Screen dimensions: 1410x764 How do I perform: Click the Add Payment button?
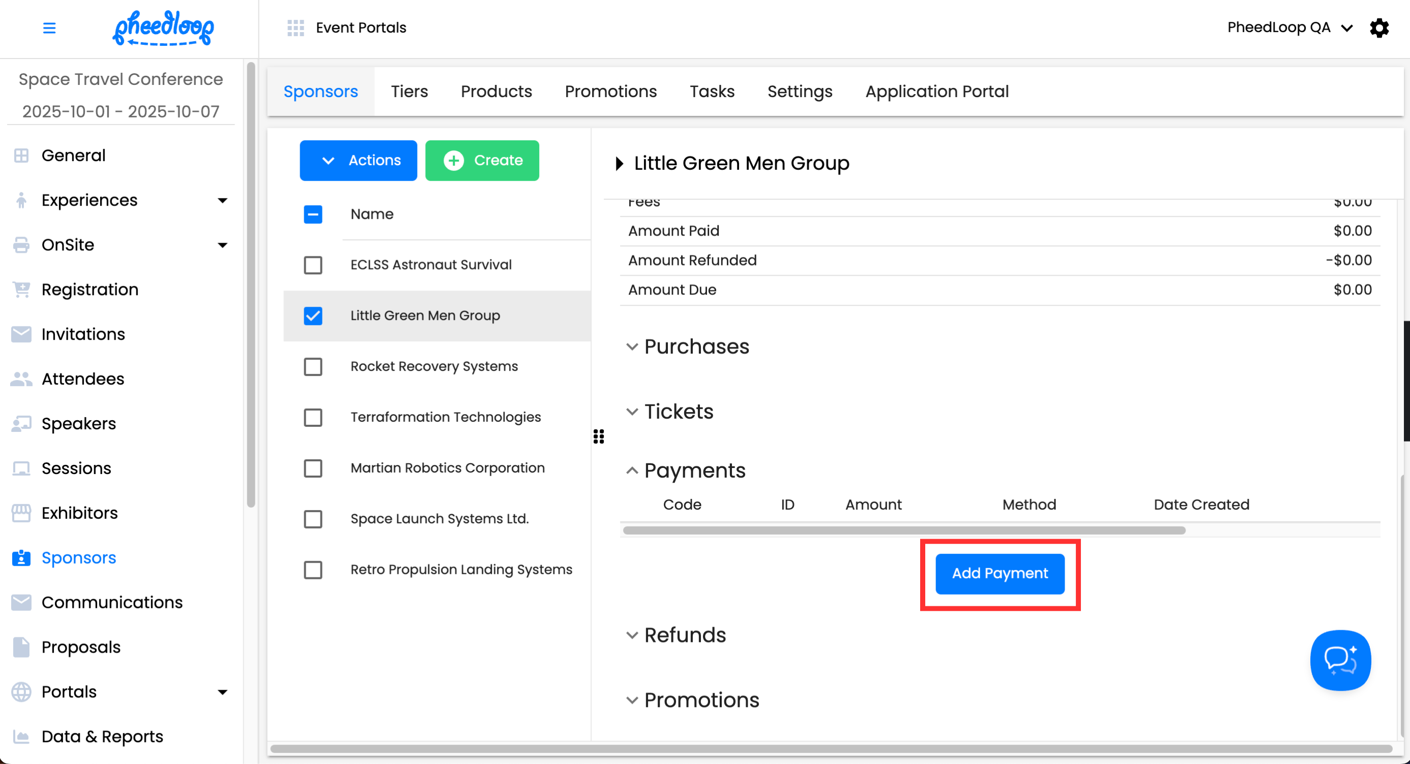point(1000,574)
